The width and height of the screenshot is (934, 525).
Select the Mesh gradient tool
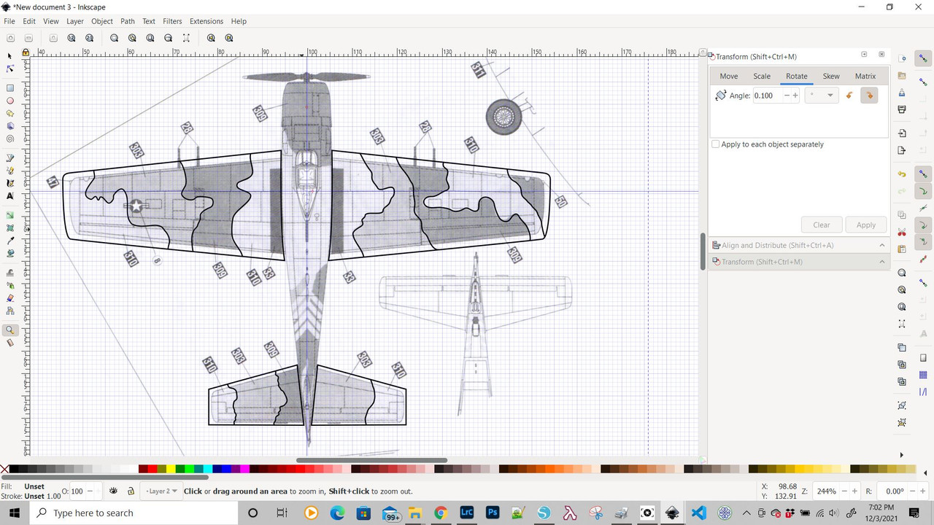tap(10, 228)
